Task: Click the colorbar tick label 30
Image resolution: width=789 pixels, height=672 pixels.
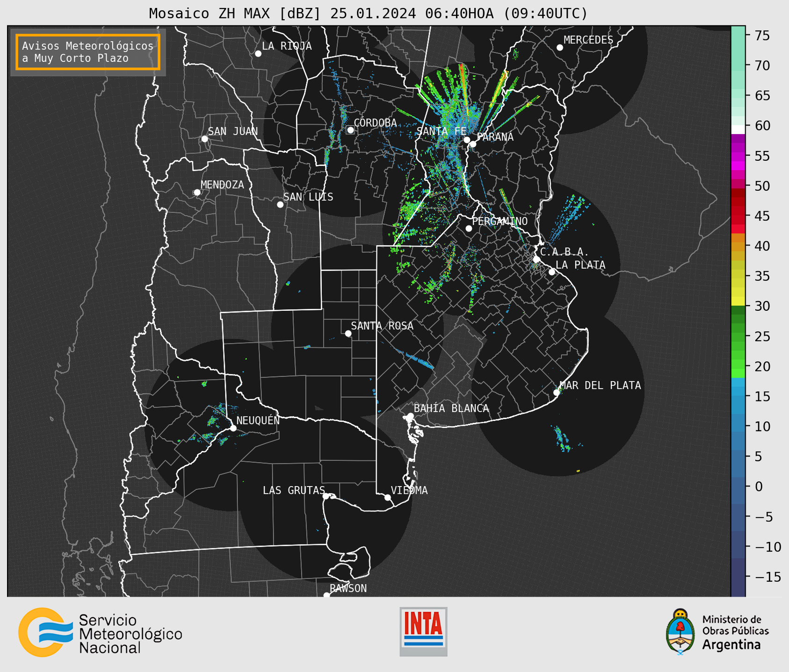Action: (x=762, y=306)
